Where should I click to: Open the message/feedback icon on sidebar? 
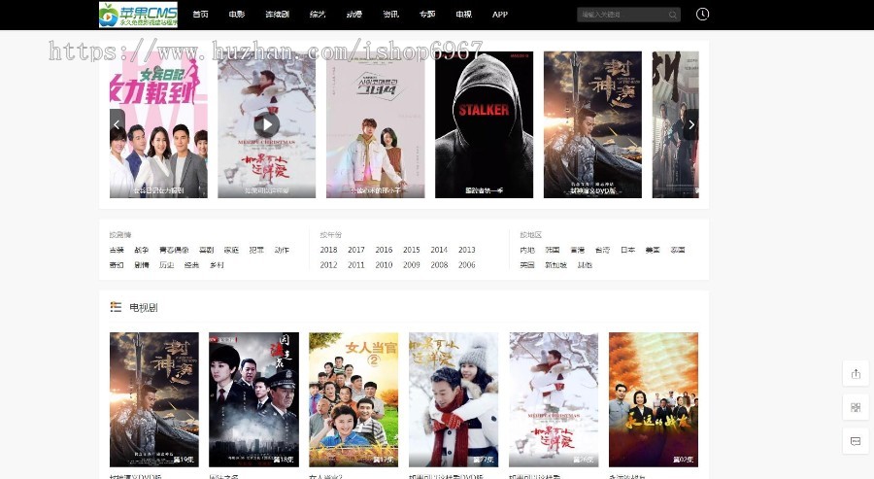pos(856,441)
